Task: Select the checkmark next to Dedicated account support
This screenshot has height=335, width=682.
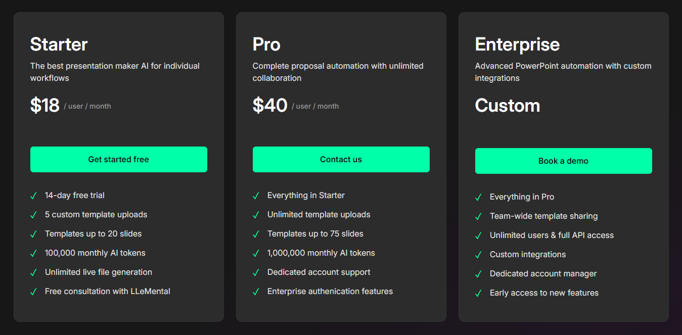Action: [x=256, y=272]
